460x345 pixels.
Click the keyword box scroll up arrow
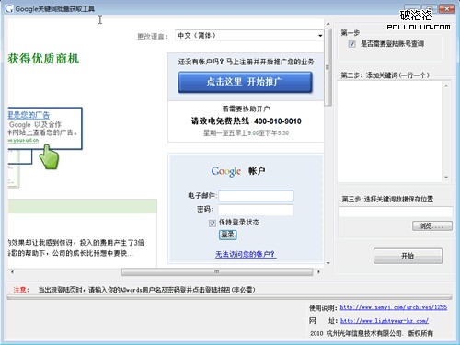tap(446, 86)
